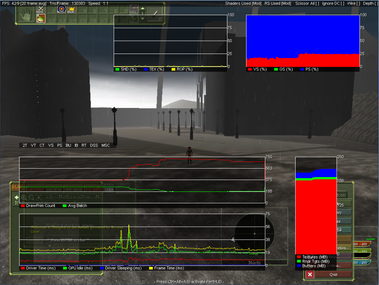Viewport: 379px width, 285px height.
Task: Use the INCR burst action icon
Action: [x=71, y=9]
